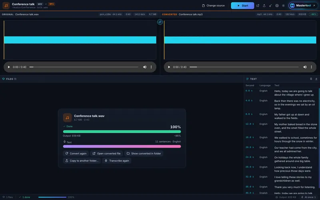Screen dimensions: 320x200
Task: Download transcript via TEXT panel download icon
Action: click(x=316, y=79)
